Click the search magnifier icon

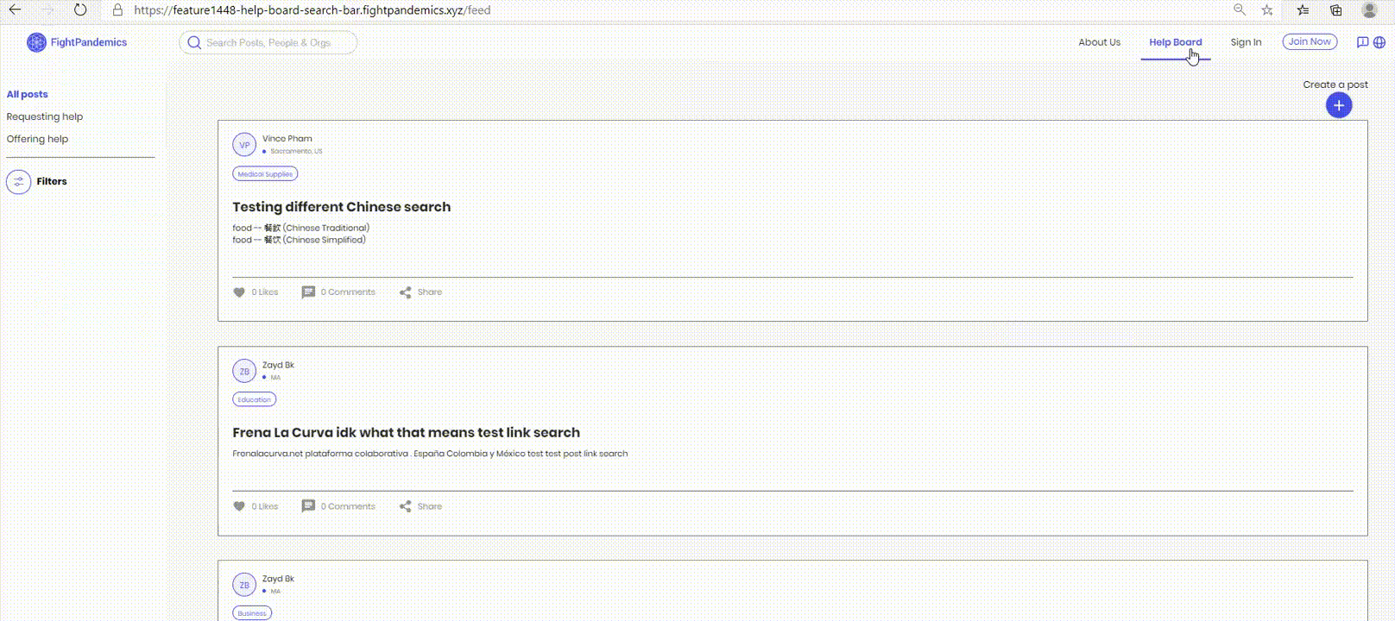click(x=194, y=42)
